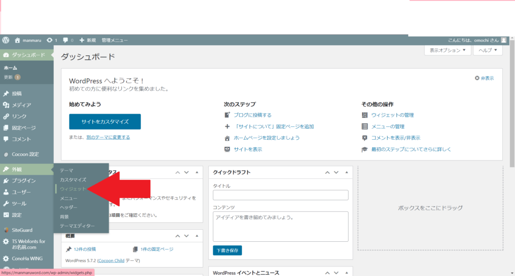The width and height of the screenshot is (515, 276).
Task: Open the omochi user avatar menu
Action: [503, 40]
